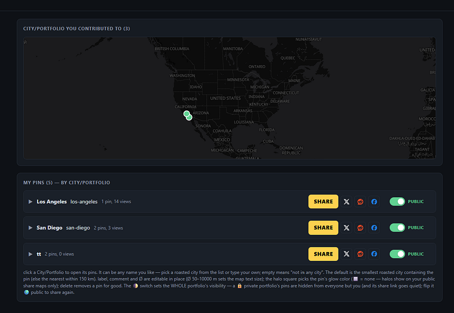The width and height of the screenshot is (454, 313).
Task: Expand the San Diego portfolio row
Action: [30, 228]
